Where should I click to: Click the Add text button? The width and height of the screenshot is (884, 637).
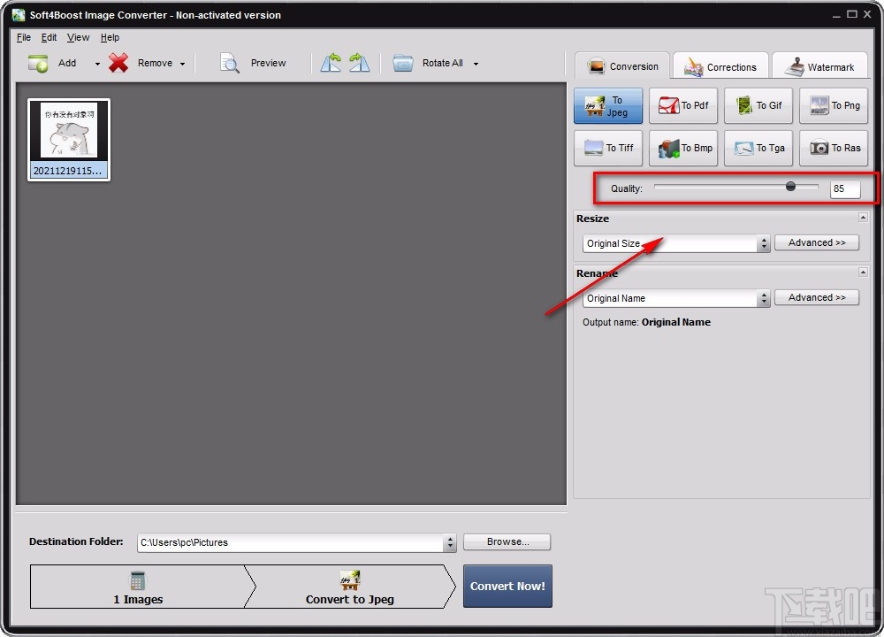tap(67, 63)
